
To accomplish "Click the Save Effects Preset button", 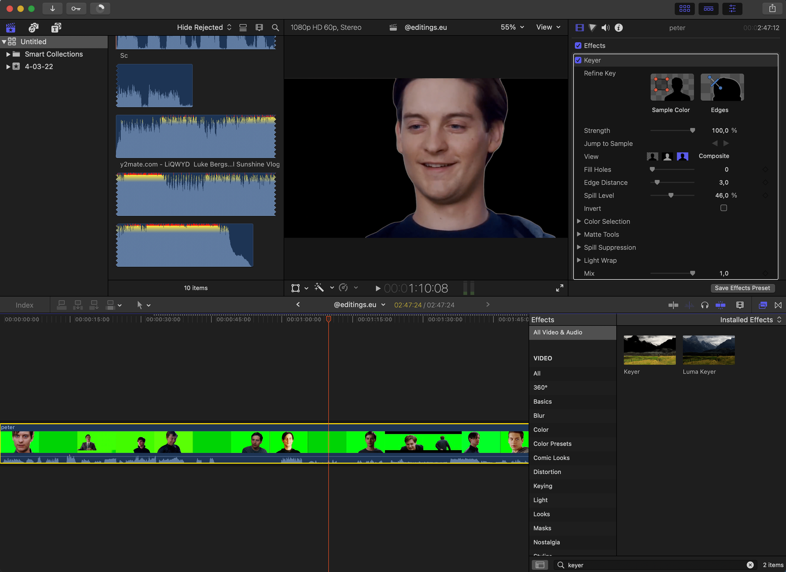I will 742,288.
